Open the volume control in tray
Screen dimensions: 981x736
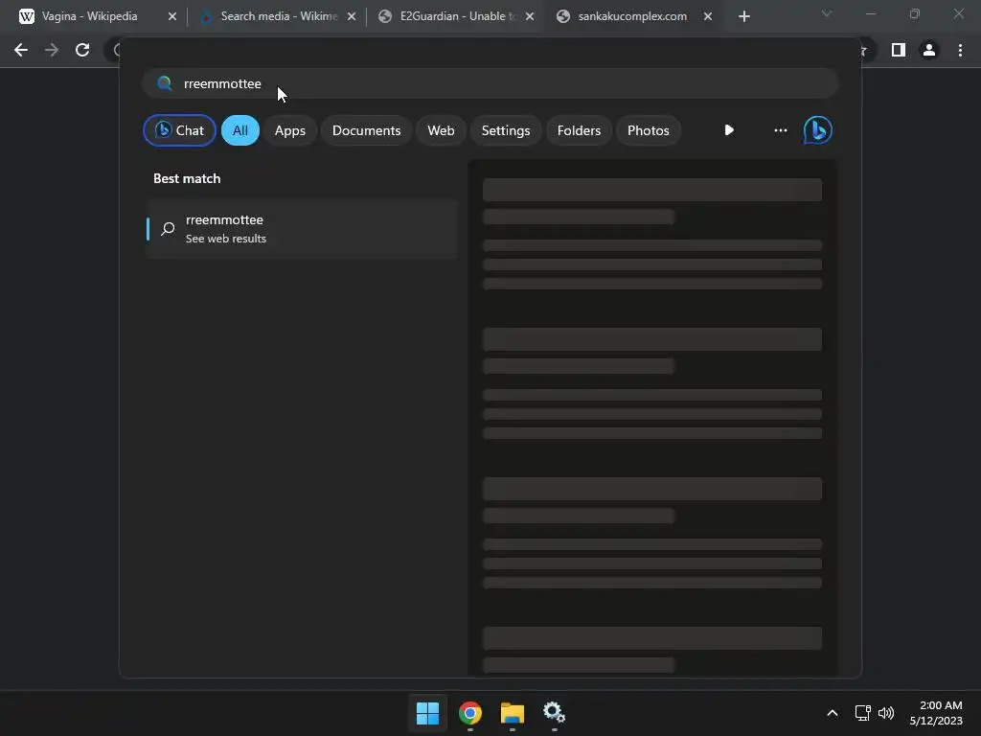886,713
